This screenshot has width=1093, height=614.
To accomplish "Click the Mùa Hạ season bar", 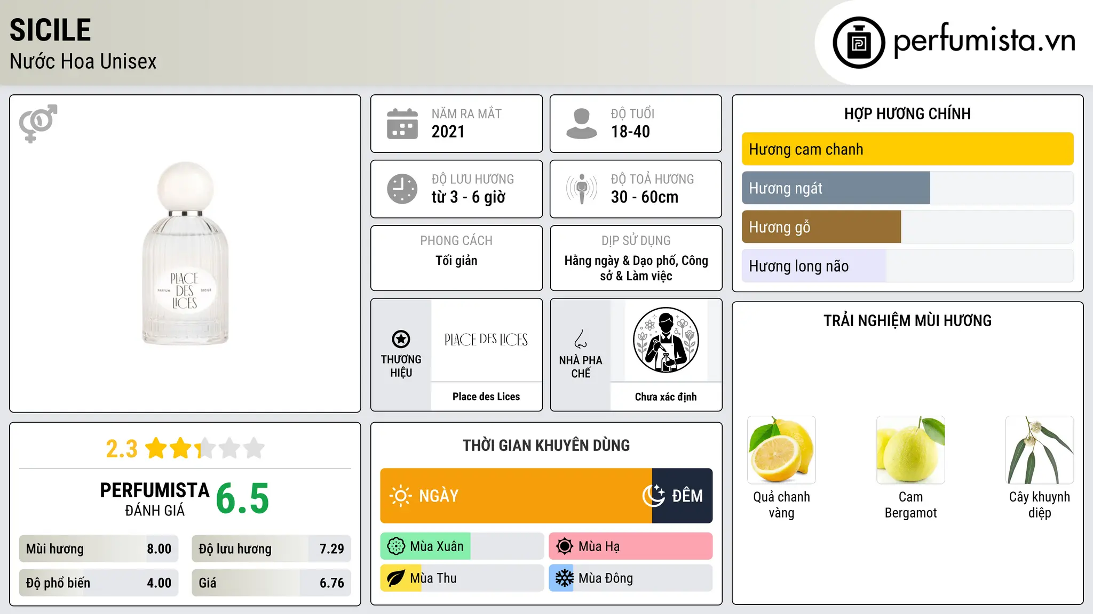I will click(x=631, y=546).
